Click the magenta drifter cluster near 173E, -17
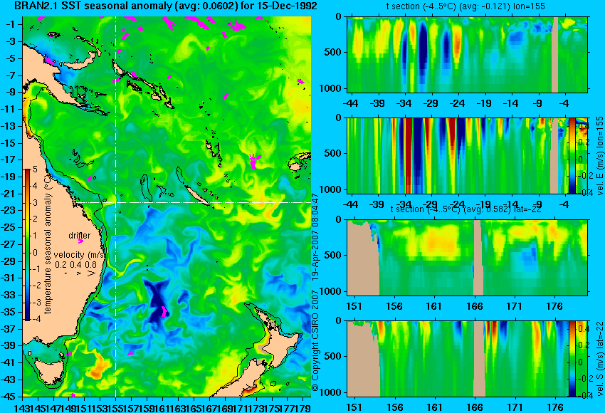 (254, 161)
